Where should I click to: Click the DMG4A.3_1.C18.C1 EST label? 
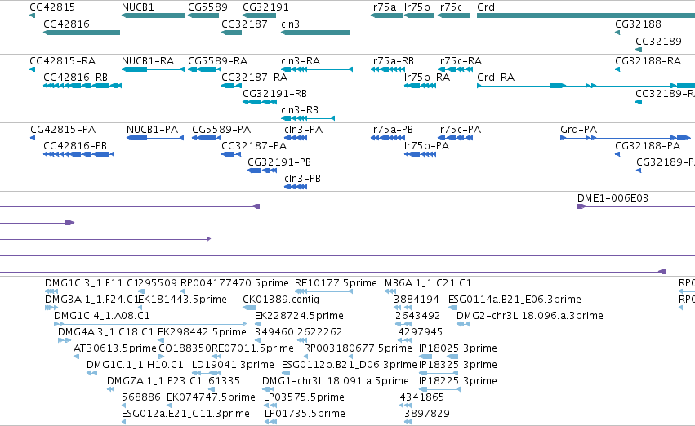coord(106,331)
